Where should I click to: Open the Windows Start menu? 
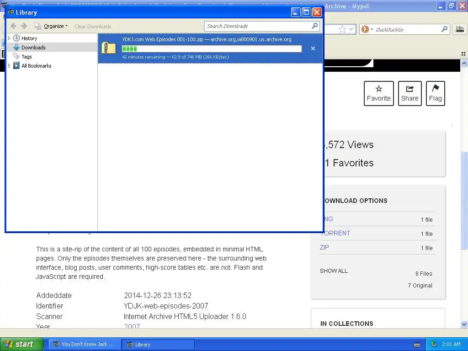22,344
